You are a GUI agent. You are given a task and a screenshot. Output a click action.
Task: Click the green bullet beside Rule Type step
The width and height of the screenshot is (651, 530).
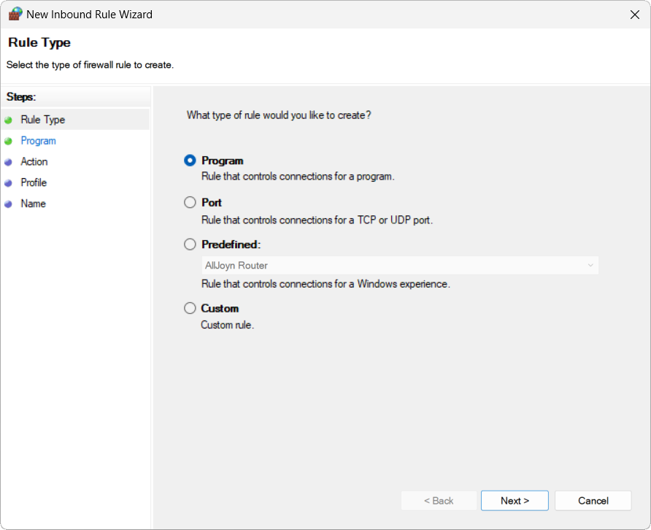[8, 120]
